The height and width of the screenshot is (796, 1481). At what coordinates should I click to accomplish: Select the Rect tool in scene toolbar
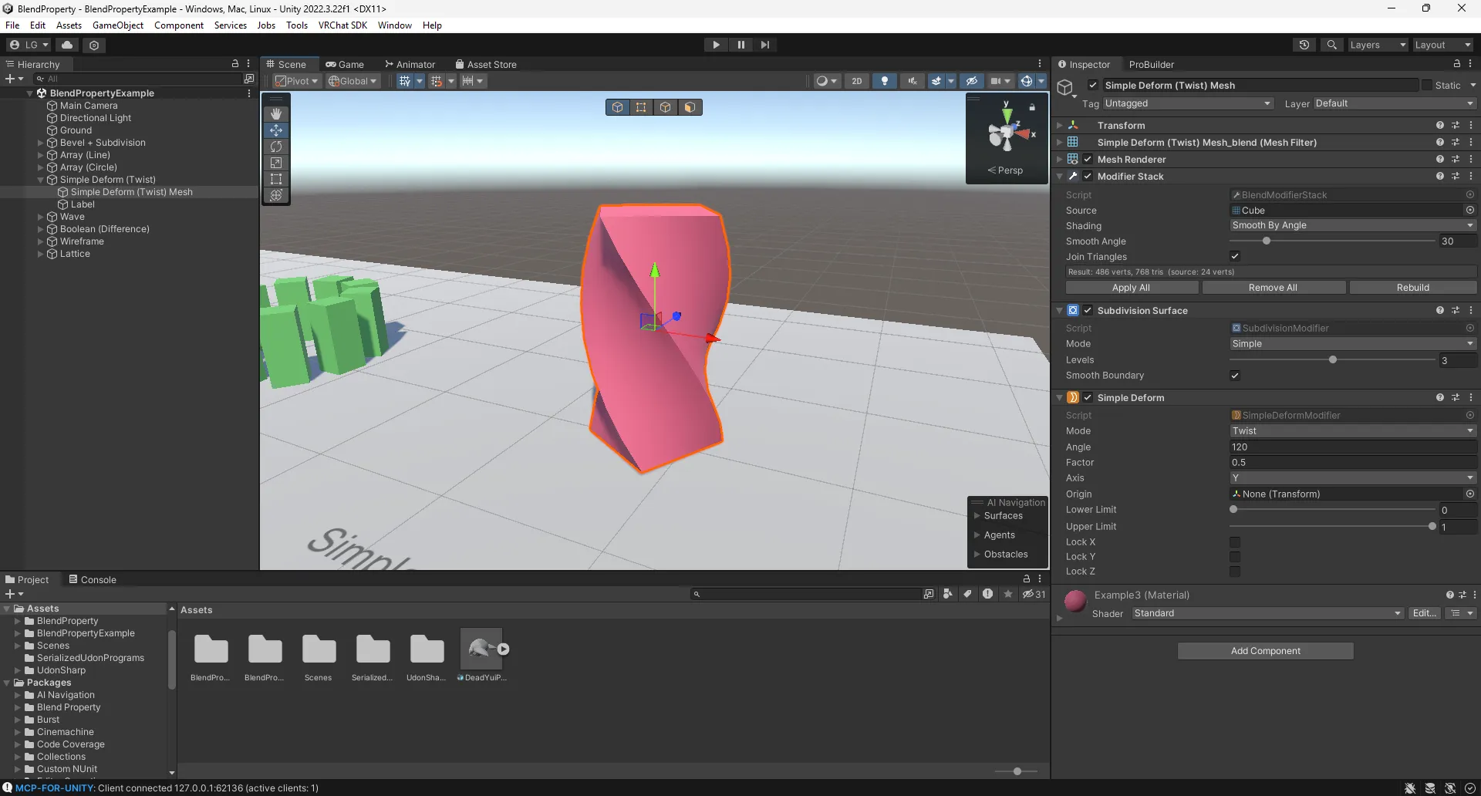click(x=276, y=179)
